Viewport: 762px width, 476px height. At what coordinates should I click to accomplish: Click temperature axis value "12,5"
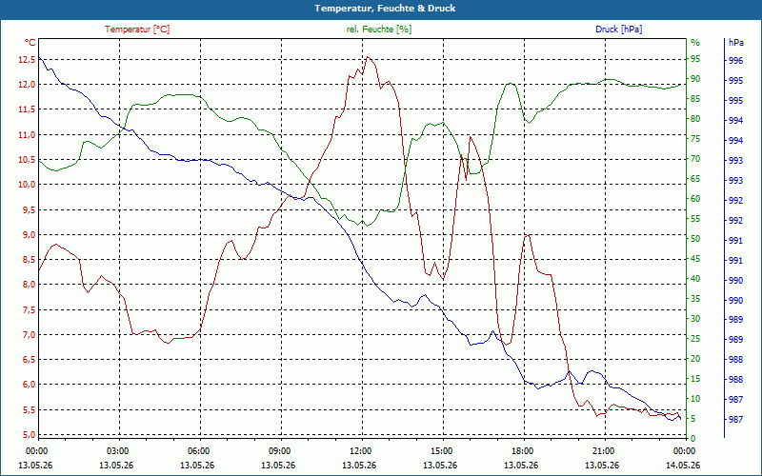pos(28,60)
